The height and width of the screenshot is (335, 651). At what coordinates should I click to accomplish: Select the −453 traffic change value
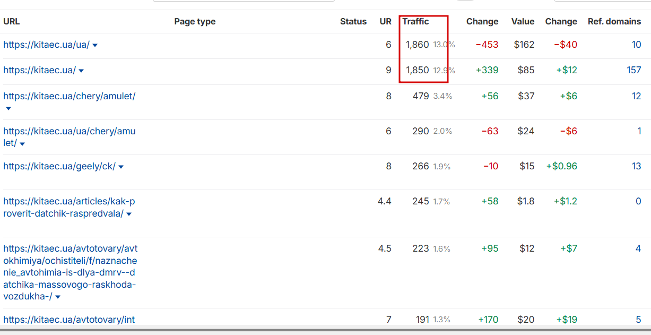[x=487, y=45]
